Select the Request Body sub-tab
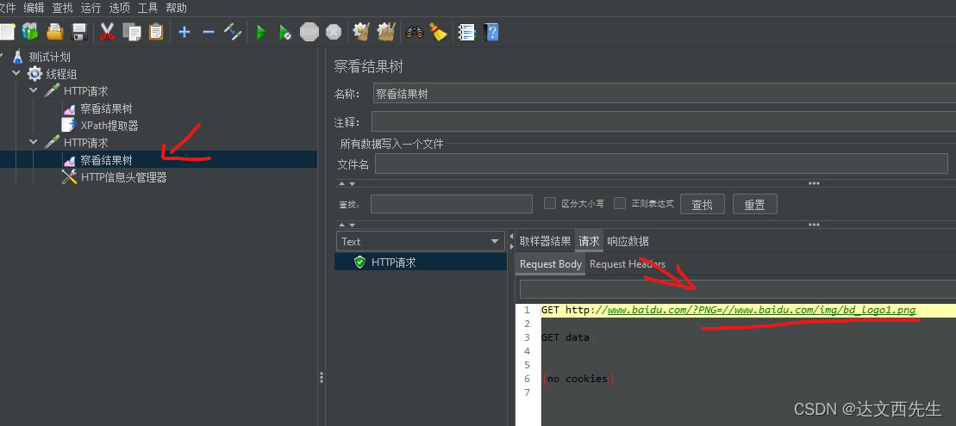 point(551,264)
